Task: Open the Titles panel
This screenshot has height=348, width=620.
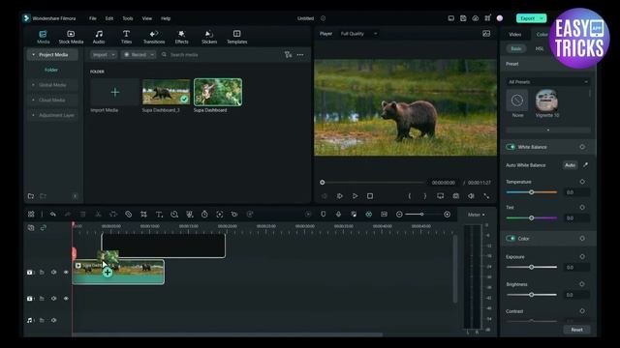Action: point(126,37)
